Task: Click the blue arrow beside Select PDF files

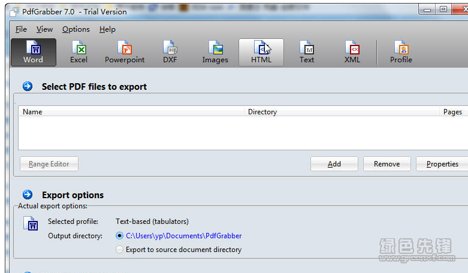Action: click(x=28, y=86)
